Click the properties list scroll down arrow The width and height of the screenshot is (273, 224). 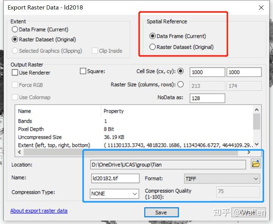click(x=257, y=144)
